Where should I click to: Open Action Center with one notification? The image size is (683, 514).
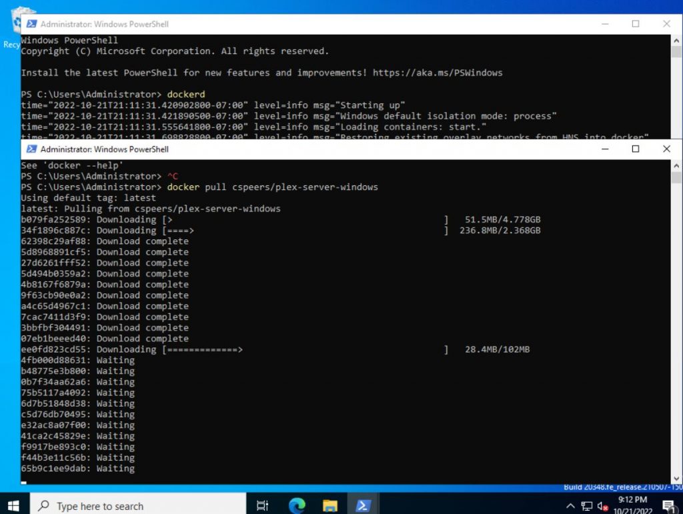[669, 505]
